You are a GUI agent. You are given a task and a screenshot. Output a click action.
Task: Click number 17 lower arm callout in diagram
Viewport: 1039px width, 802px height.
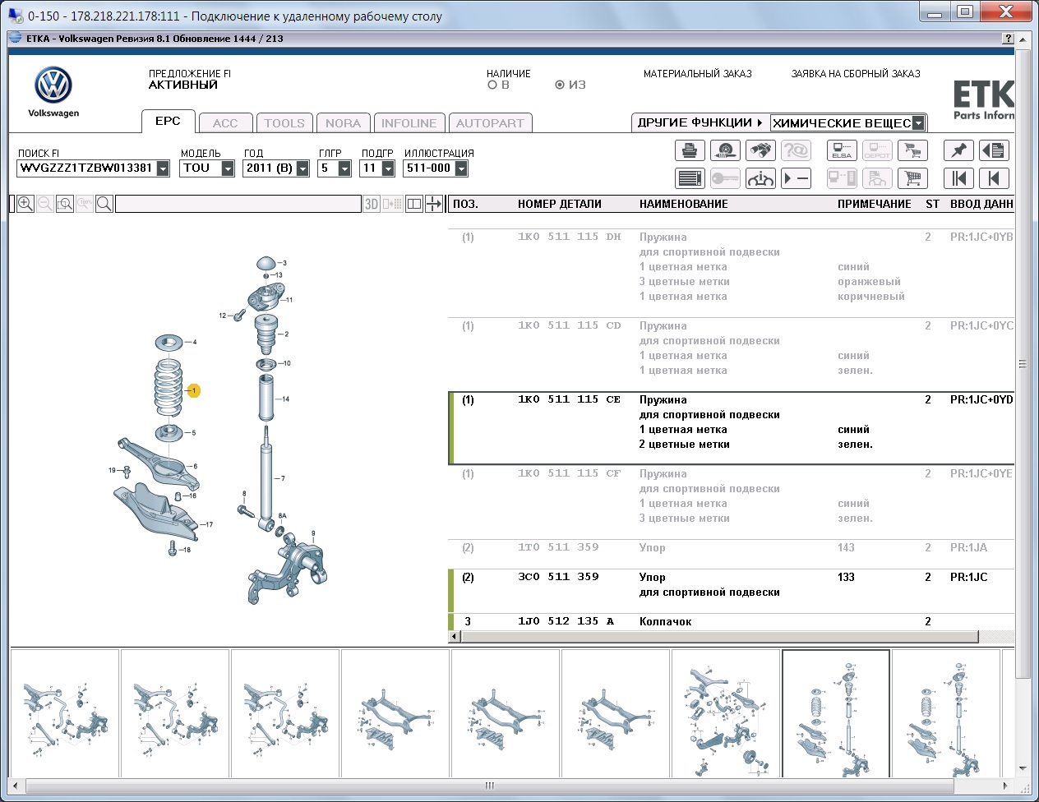point(209,524)
